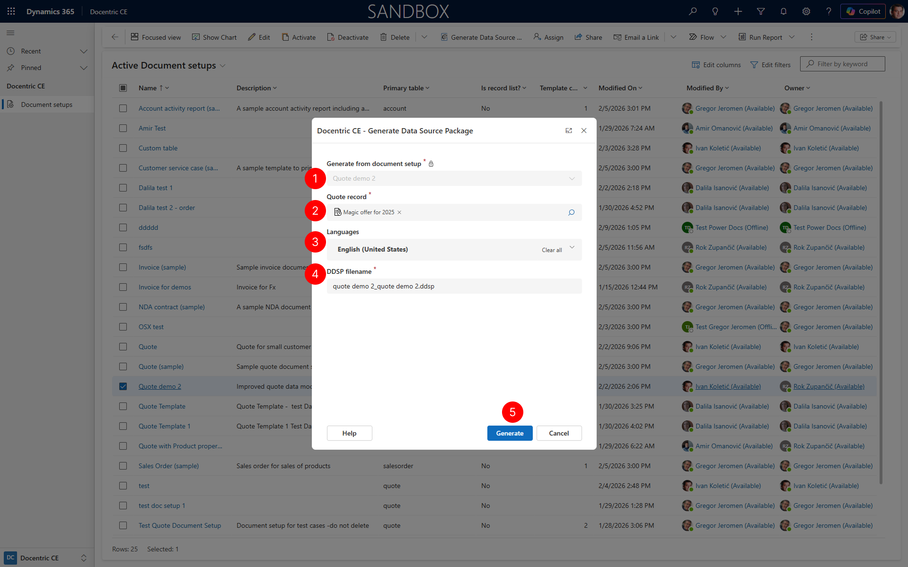This screenshot has height=567, width=908.
Task: Check the Test Quote Document Setup checkbox
Action: [x=123, y=525]
